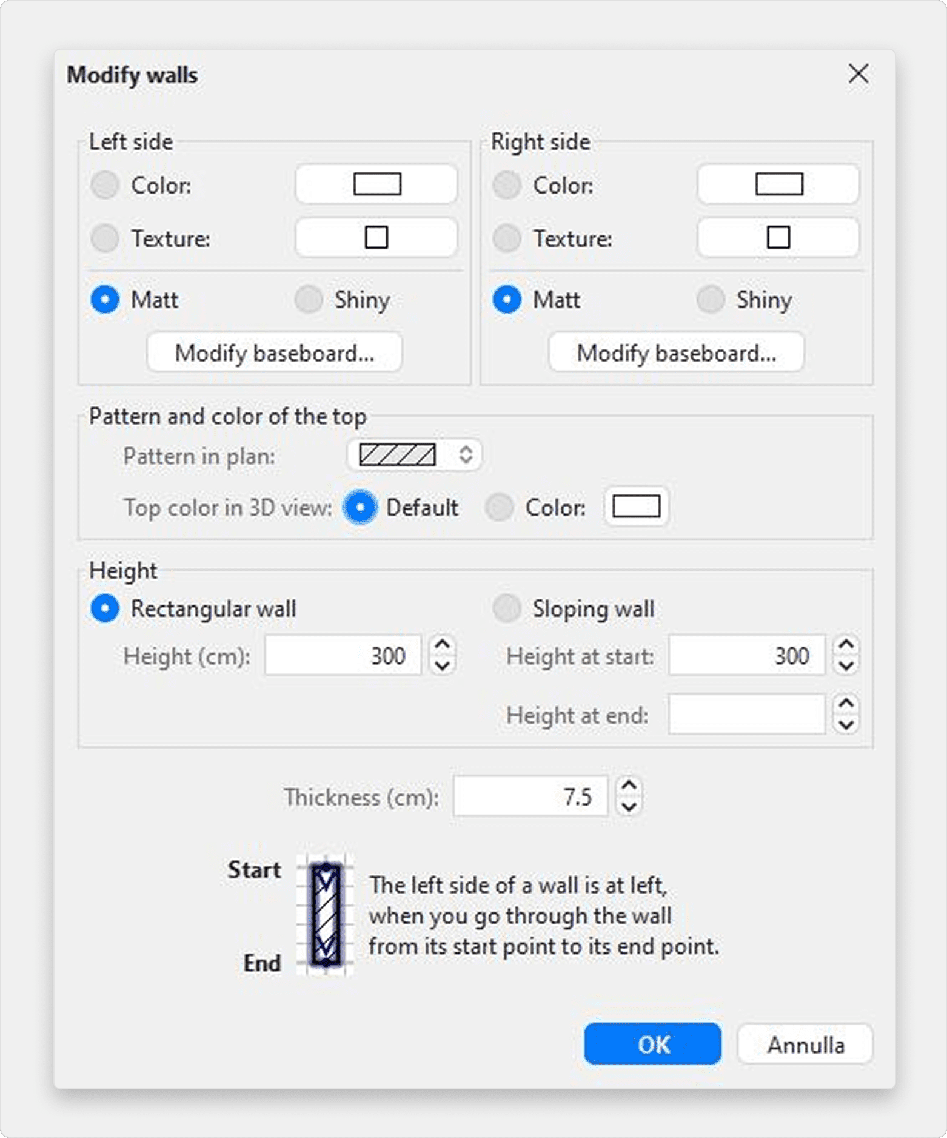Viewport: 947px width, 1138px height.
Task: Open the Left side color picker
Action: tap(376, 184)
